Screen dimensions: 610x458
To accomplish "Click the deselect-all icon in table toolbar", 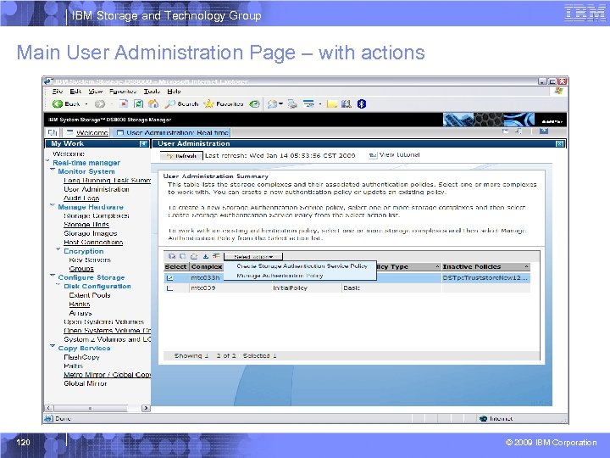I will (x=183, y=256).
